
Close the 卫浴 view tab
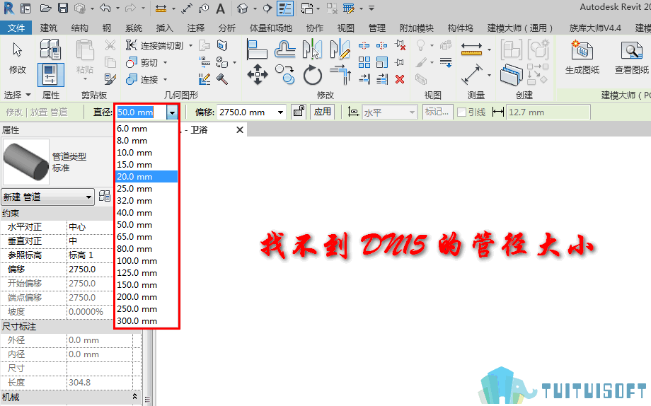(240, 130)
